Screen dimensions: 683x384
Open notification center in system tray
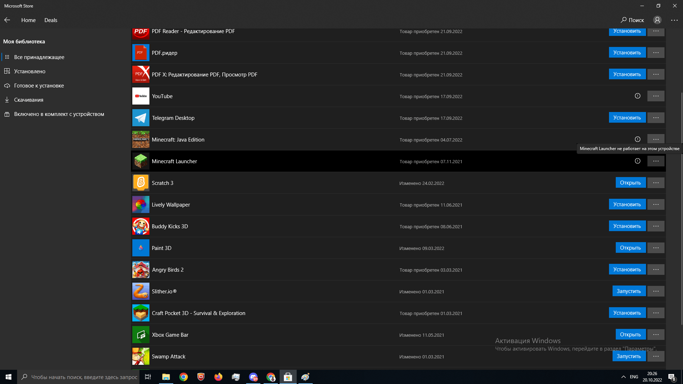click(x=672, y=377)
